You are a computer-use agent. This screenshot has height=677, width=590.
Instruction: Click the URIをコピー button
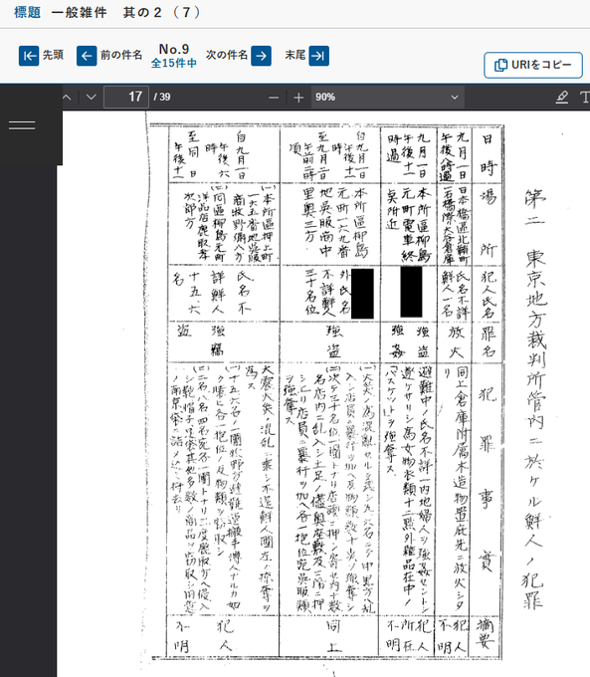[x=533, y=65]
